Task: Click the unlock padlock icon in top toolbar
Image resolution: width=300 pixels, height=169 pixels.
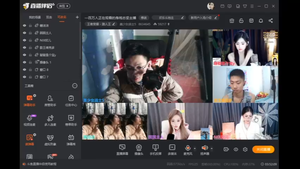Action: click(x=241, y=21)
